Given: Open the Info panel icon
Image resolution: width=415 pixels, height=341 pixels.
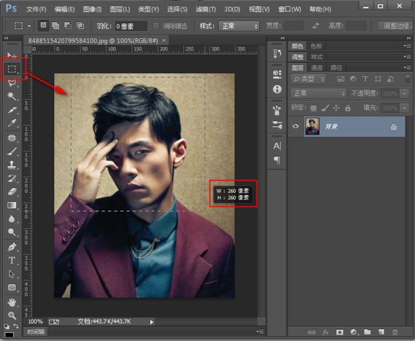Looking at the screenshot, I should coord(277,89).
